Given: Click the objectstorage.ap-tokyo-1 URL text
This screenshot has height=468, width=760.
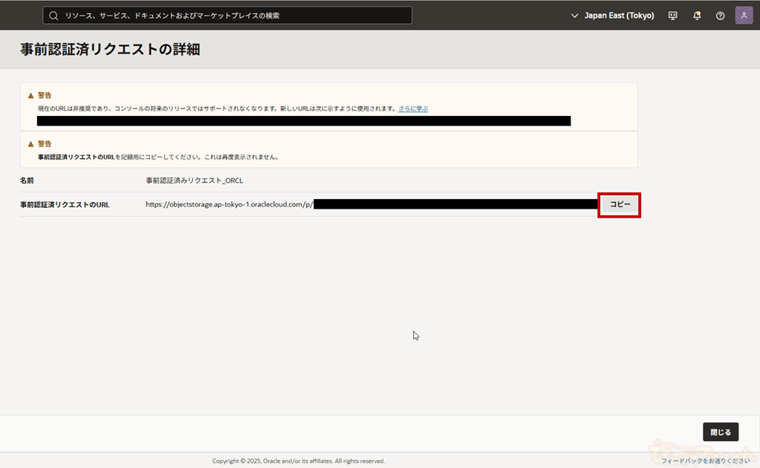Looking at the screenshot, I should tap(229, 204).
